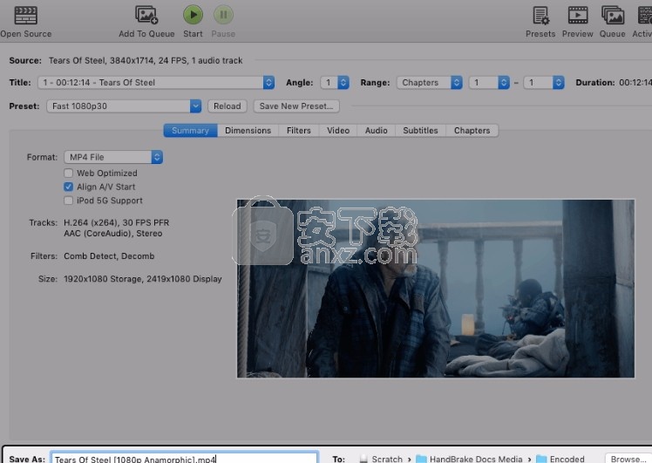Viewport: 652px width, 463px height.
Task: Click the HandBrake Docs Media folder in path
Action: pyautogui.click(x=469, y=459)
